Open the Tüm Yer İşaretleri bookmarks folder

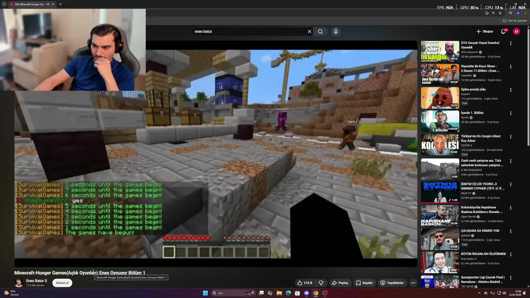pos(515,21)
